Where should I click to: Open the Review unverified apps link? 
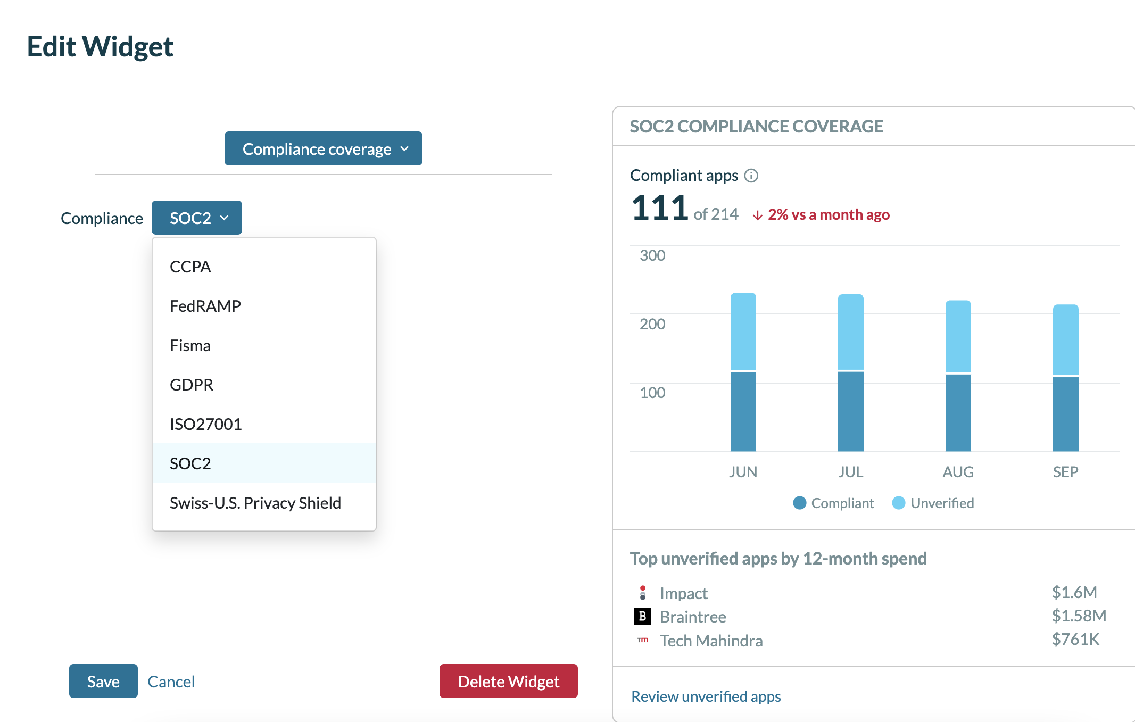pos(706,696)
